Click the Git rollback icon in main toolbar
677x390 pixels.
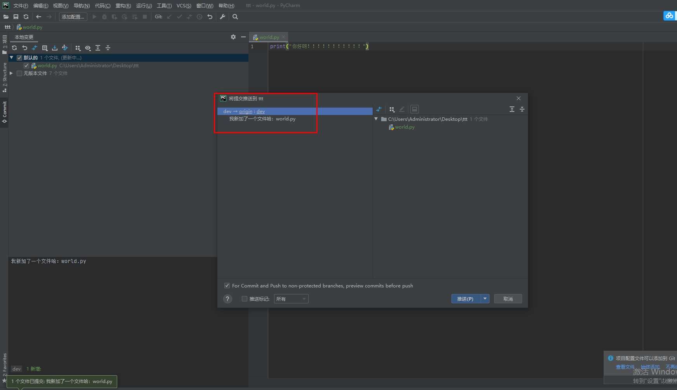point(210,17)
